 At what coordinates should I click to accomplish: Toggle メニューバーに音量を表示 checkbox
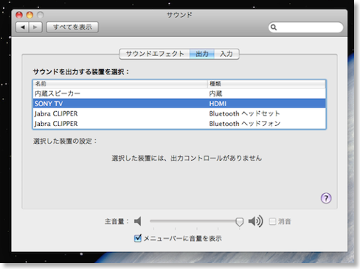pos(138,238)
